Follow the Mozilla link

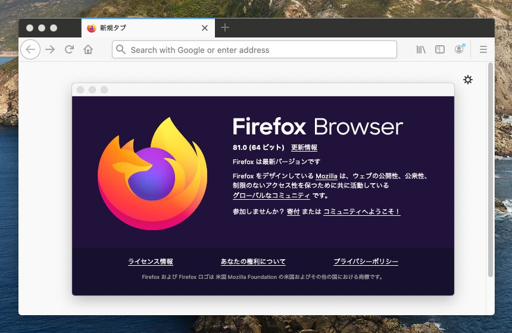coord(326,176)
